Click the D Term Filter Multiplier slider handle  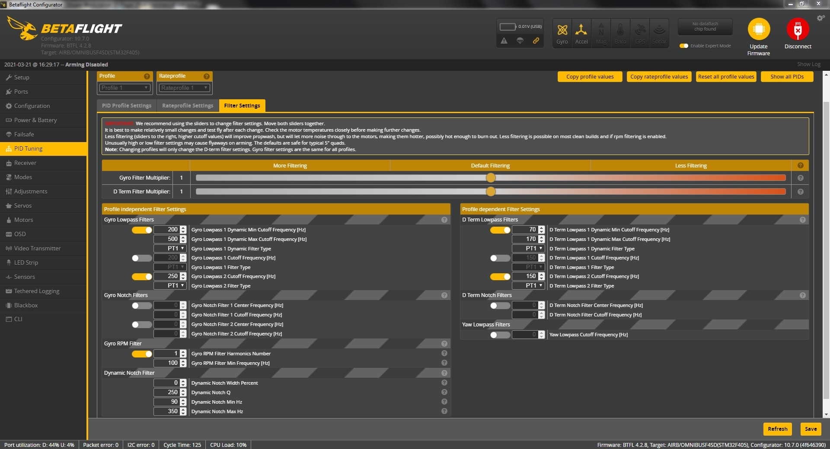click(491, 192)
